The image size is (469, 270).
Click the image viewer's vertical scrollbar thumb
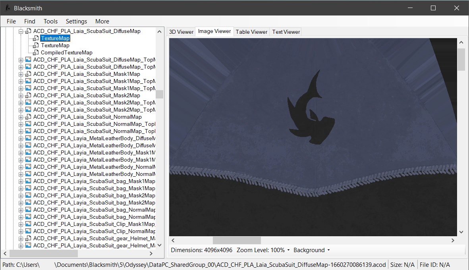[x=461, y=60]
